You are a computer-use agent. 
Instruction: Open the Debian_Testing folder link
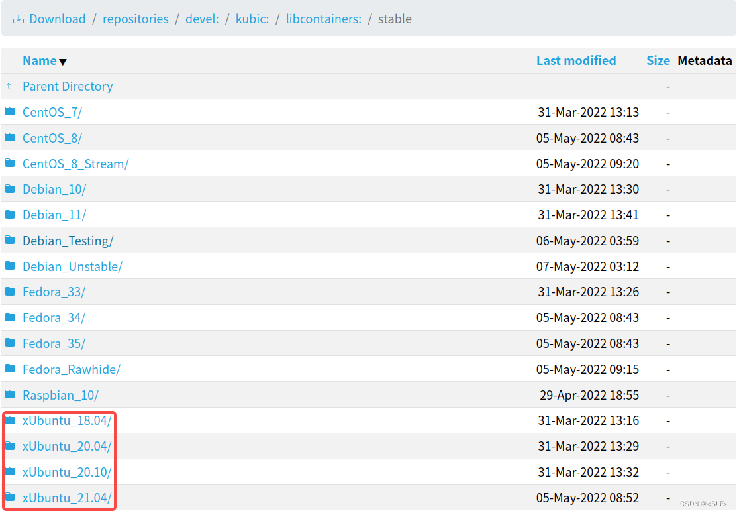point(68,241)
